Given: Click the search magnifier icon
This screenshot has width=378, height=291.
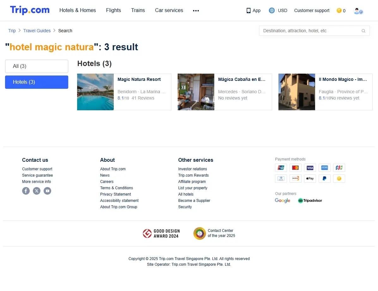Looking at the screenshot, I should [363, 31].
